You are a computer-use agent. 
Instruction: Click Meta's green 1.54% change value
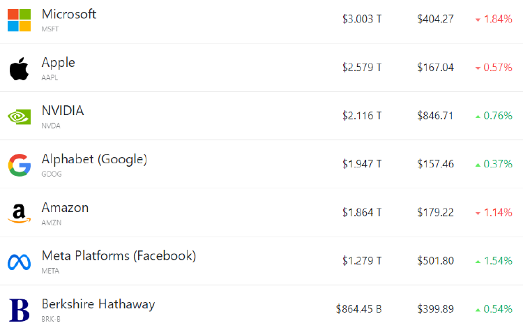click(494, 261)
